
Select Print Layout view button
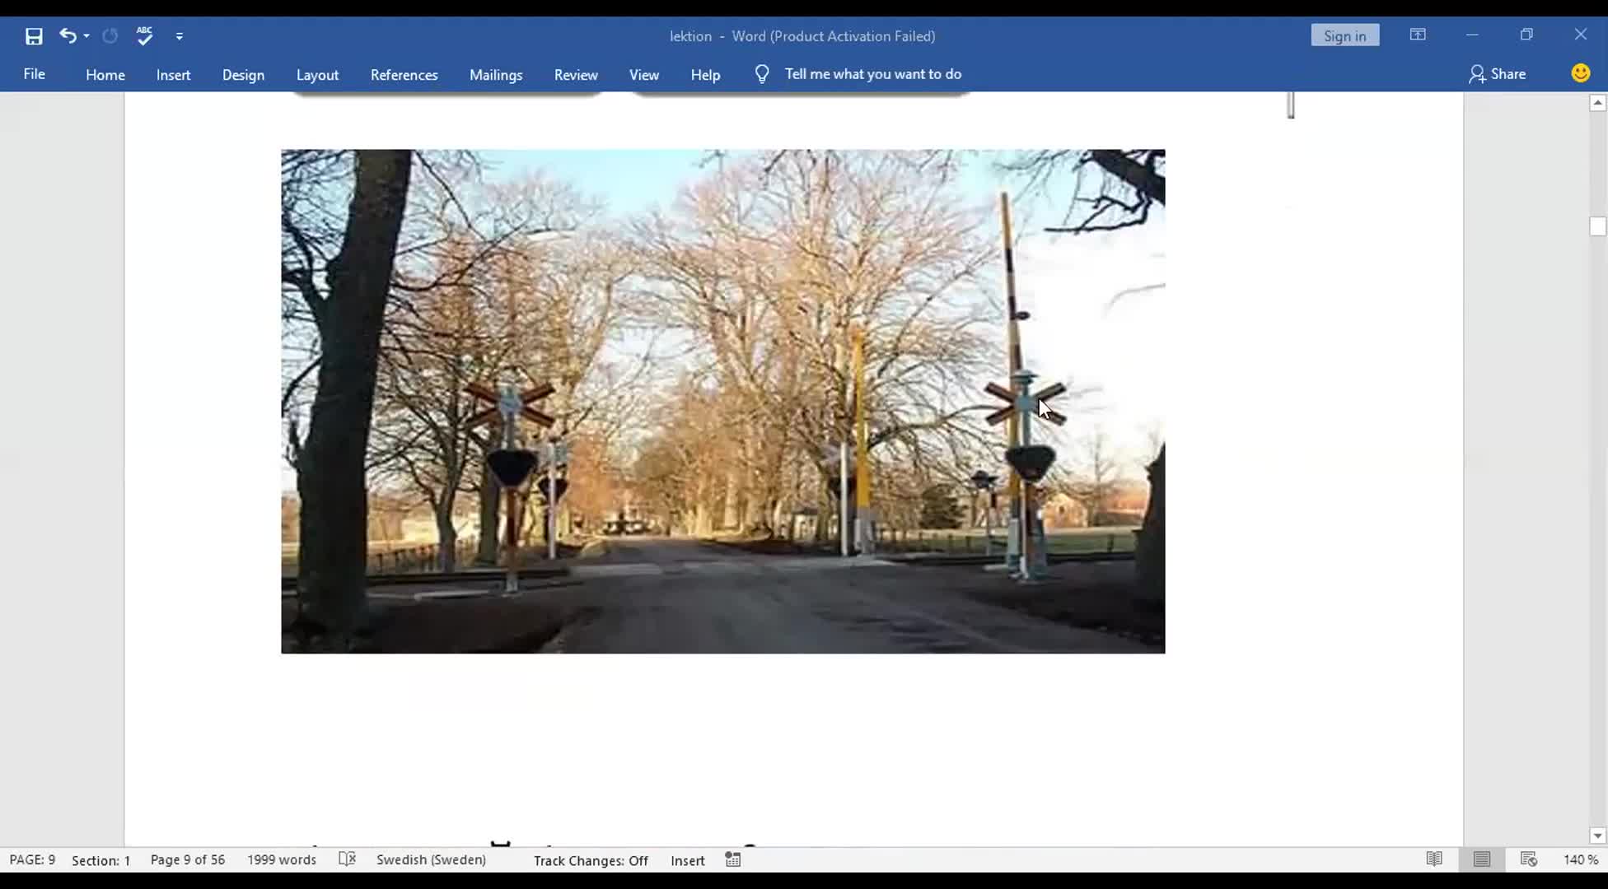click(x=1482, y=859)
